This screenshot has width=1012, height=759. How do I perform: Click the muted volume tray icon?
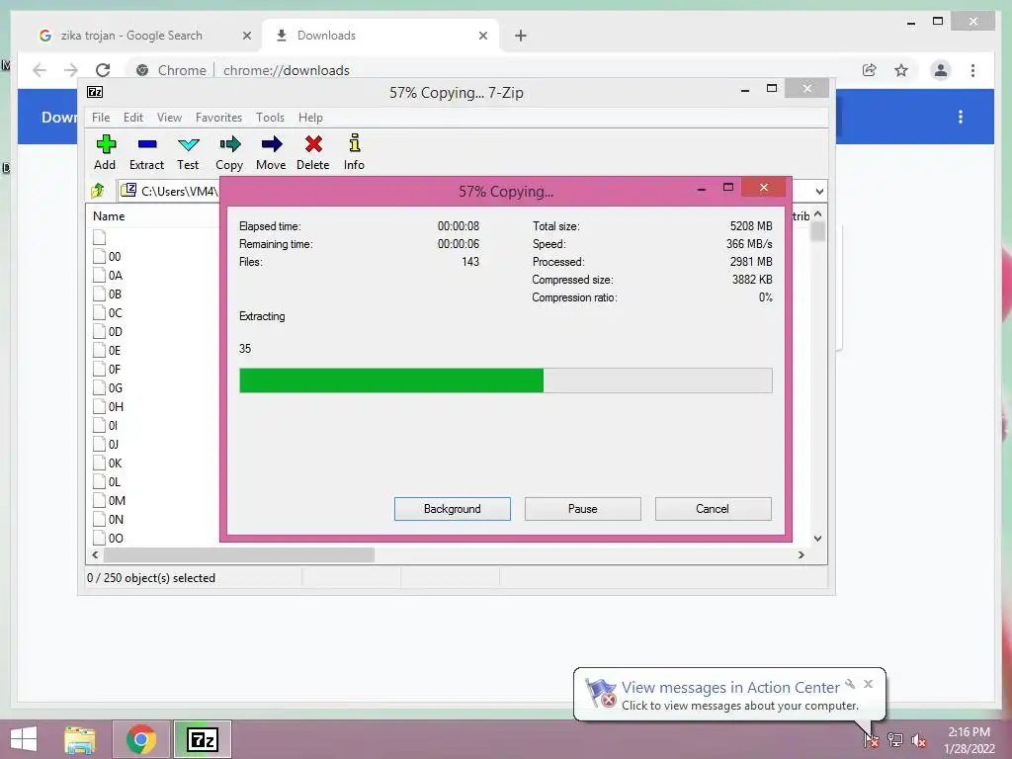pos(919,740)
